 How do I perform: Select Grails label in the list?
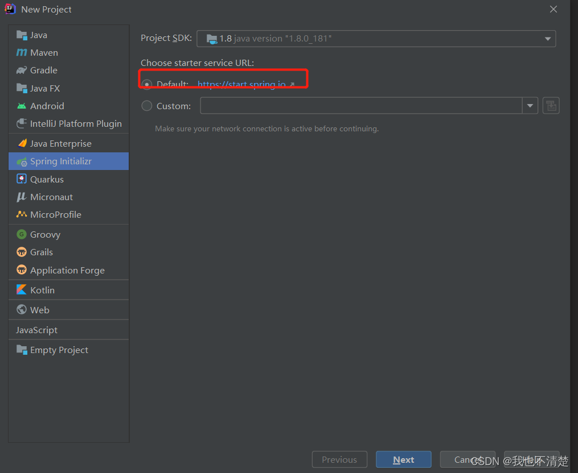[42, 252]
